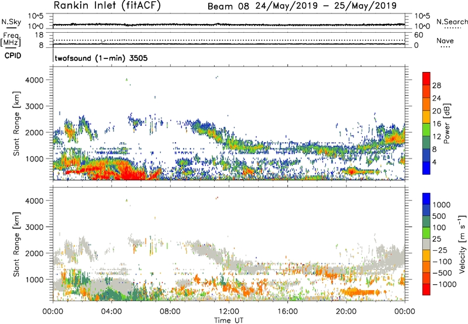The height and width of the screenshot is (324, 468).
Task: Click the "4" power color bar value
Action: point(434,162)
